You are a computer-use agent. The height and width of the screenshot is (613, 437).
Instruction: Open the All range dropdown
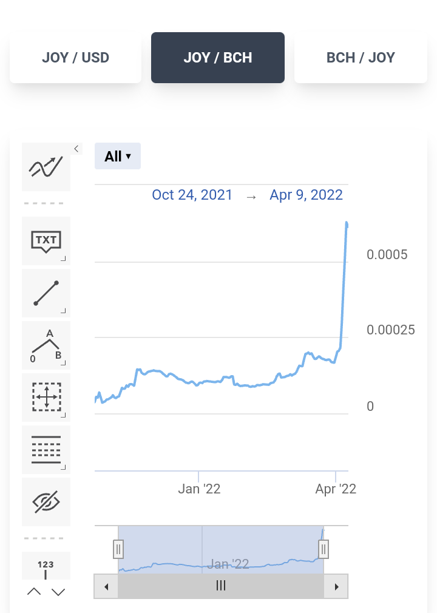(118, 156)
